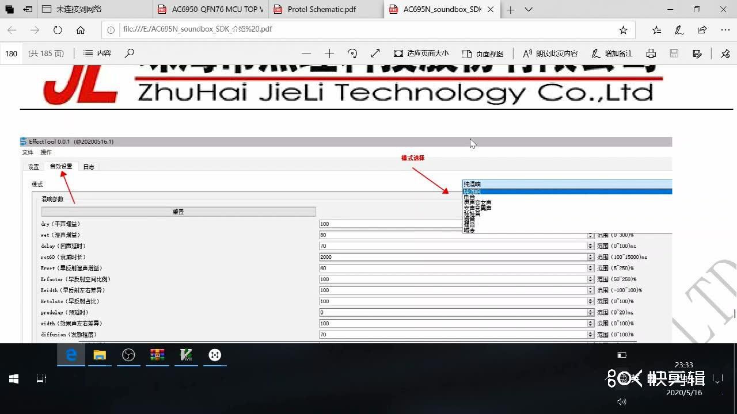Screen dimensions: 737x414
Task: Open the Settings and more menu
Action: (725, 30)
